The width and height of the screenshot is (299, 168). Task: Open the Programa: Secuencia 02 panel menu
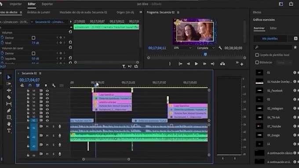pos(178,12)
